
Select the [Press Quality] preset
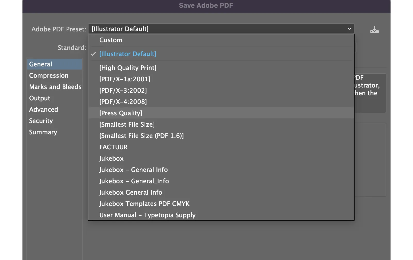(121, 113)
